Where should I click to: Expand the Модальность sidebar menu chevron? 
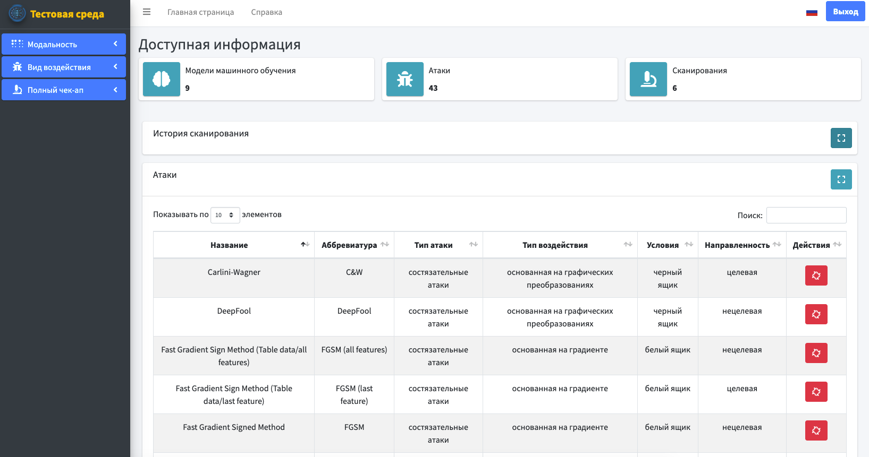coord(115,44)
